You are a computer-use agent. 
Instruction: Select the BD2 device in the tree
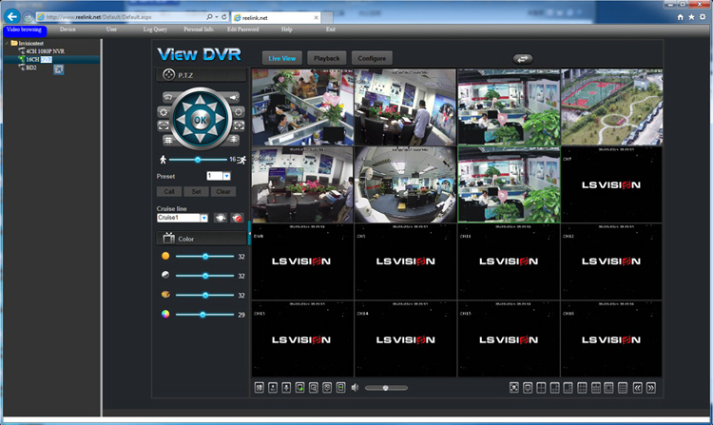[x=31, y=68]
